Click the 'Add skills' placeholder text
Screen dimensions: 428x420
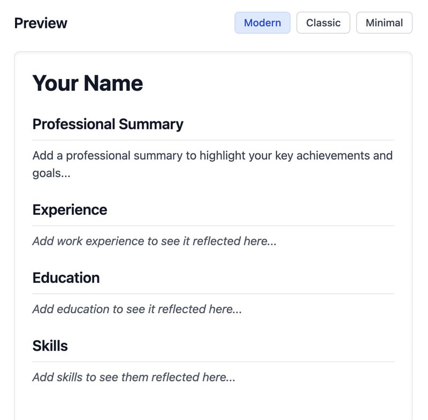coord(134,377)
